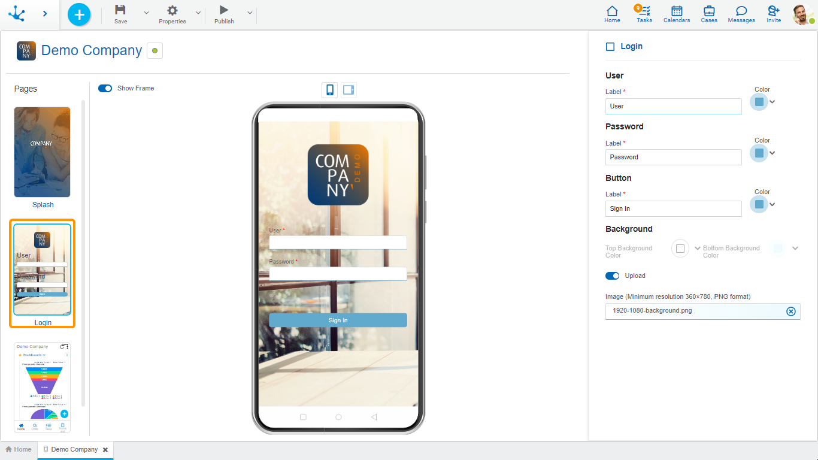Image resolution: width=818 pixels, height=460 pixels.
Task: Click the 1920-1080-background.png image field
Action: click(703, 311)
